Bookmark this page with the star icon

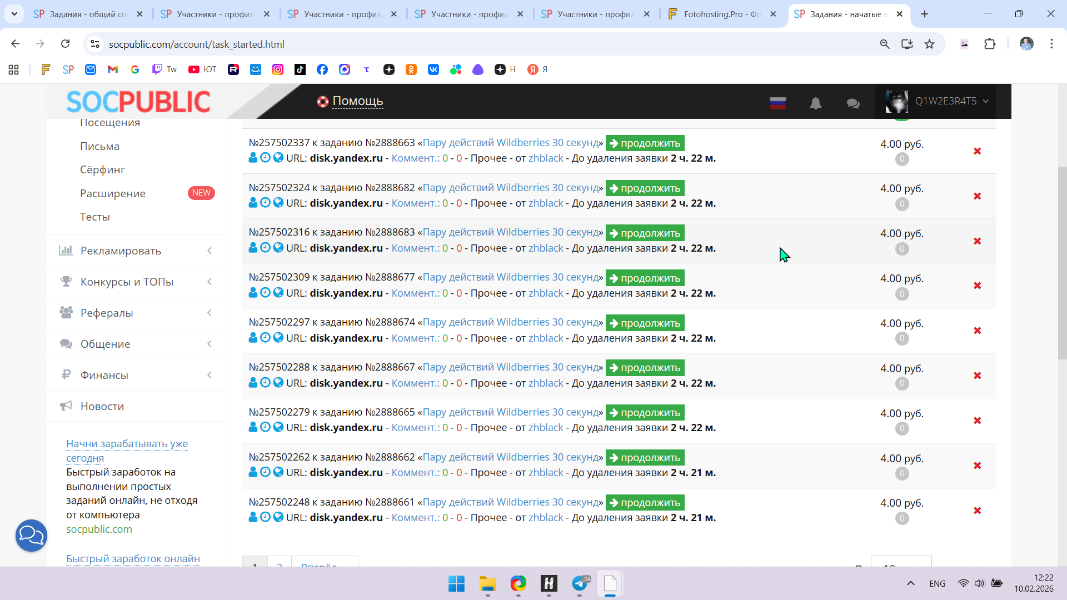point(929,44)
